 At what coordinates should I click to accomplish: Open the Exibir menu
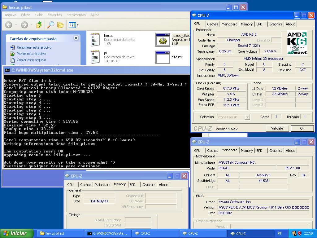point(39,15)
